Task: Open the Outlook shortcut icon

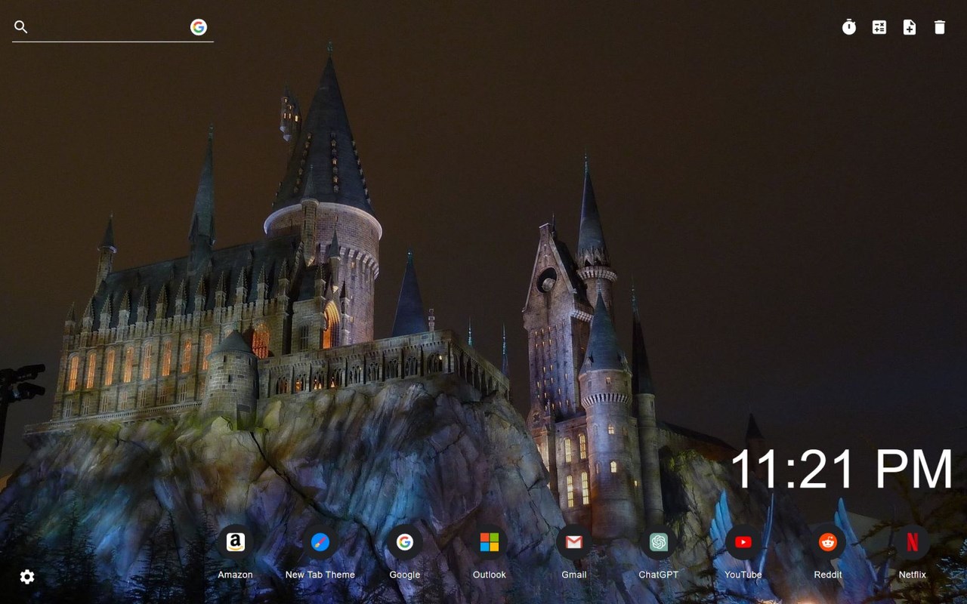Action: coord(490,542)
